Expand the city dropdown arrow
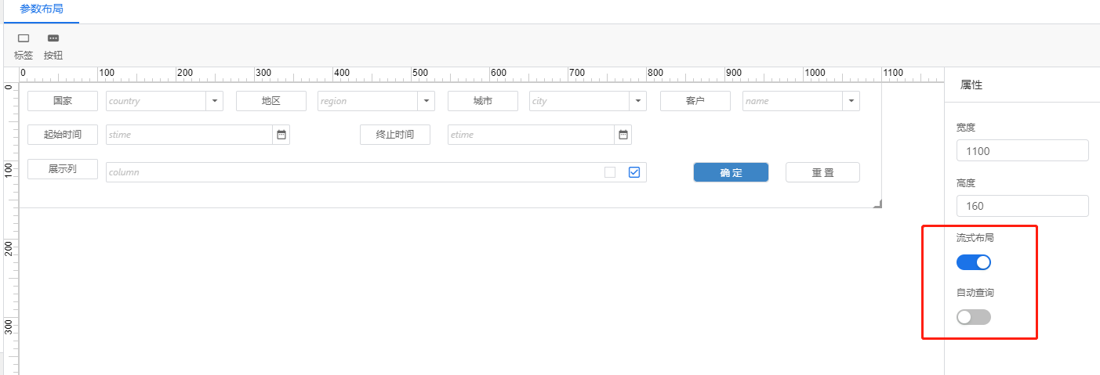The width and height of the screenshot is (1100, 375). (x=637, y=101)
